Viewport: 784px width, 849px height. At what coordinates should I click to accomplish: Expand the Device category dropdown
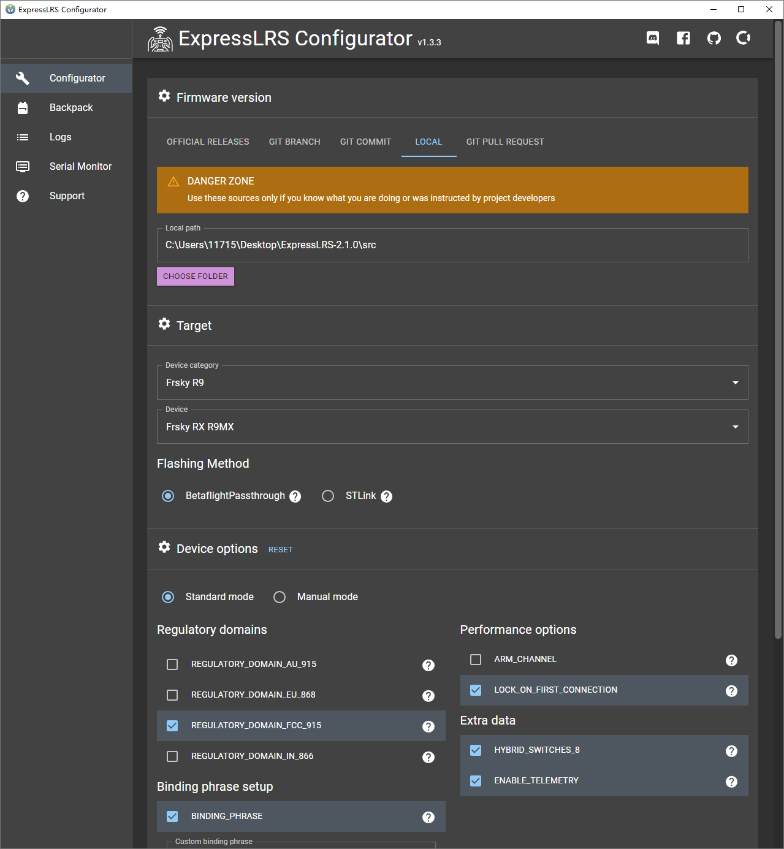[452, 383]
